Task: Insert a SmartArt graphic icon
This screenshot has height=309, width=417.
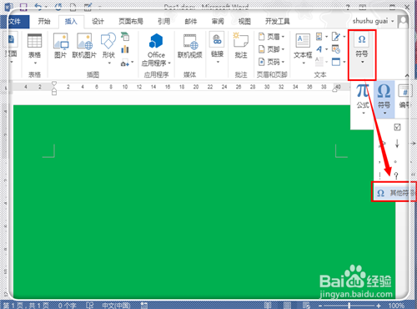Action: pyautogui.click(x=125, y=36)
